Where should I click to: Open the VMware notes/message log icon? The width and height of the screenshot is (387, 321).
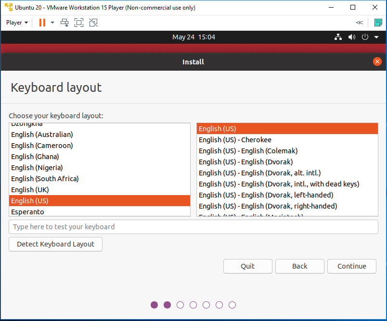tap(378, 23)
